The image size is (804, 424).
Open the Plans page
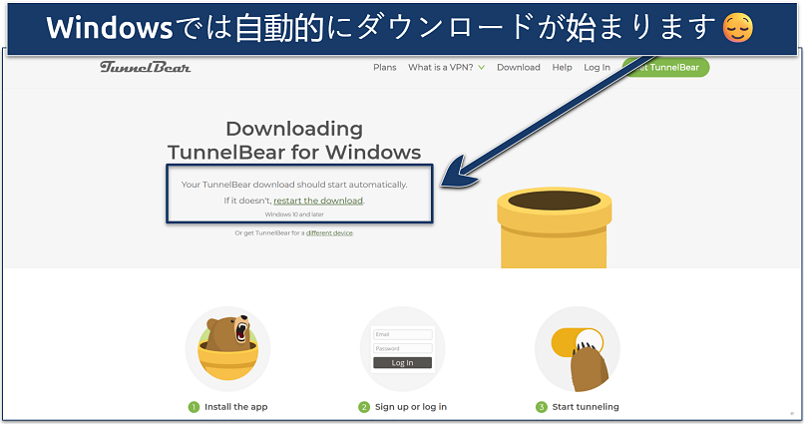385,67
